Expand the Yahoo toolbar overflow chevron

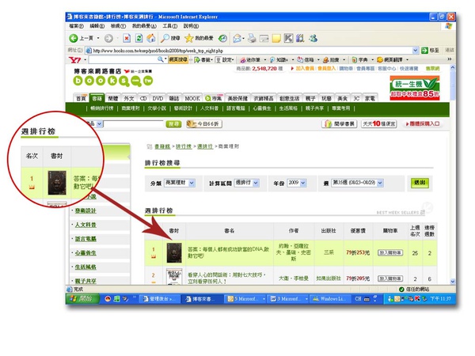point(450,59)
